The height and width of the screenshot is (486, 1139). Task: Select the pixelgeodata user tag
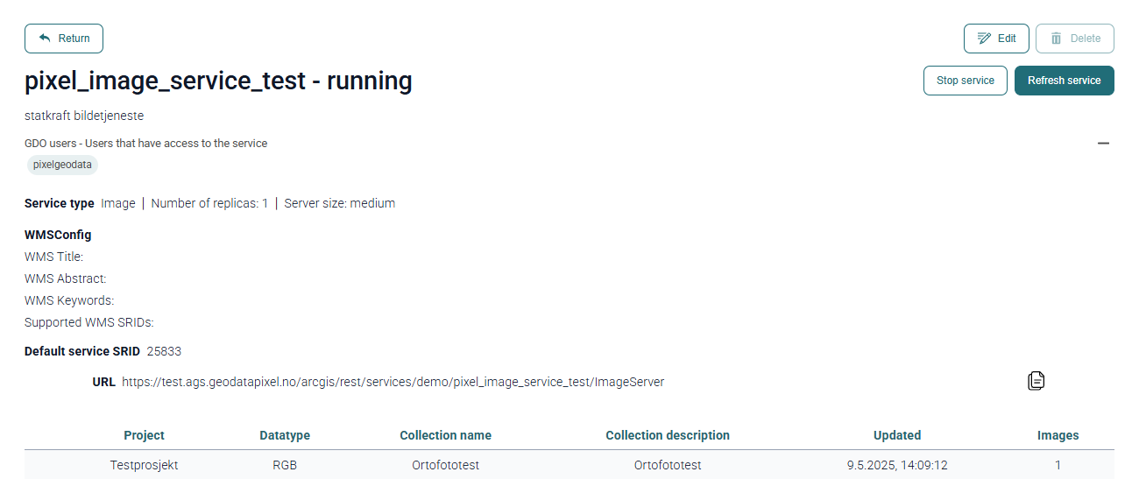click(62, 165)
